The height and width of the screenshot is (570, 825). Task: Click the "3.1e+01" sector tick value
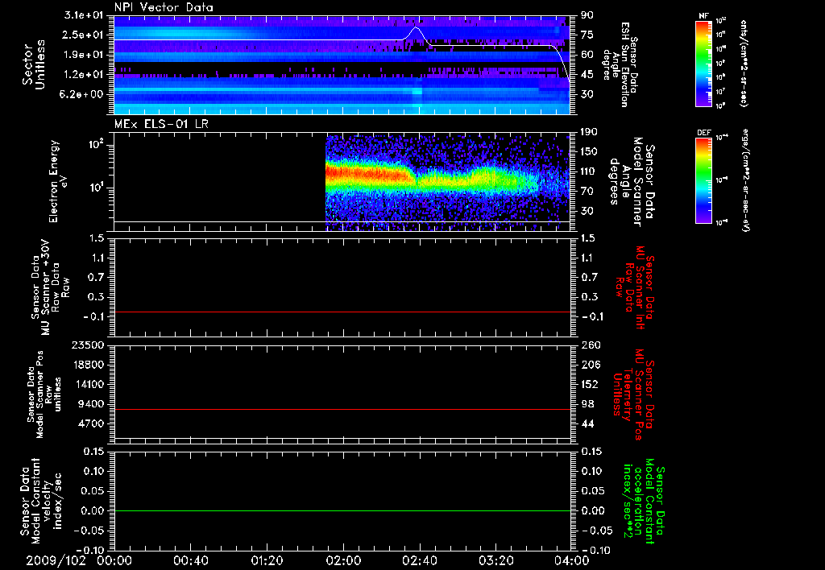[84, 15]
